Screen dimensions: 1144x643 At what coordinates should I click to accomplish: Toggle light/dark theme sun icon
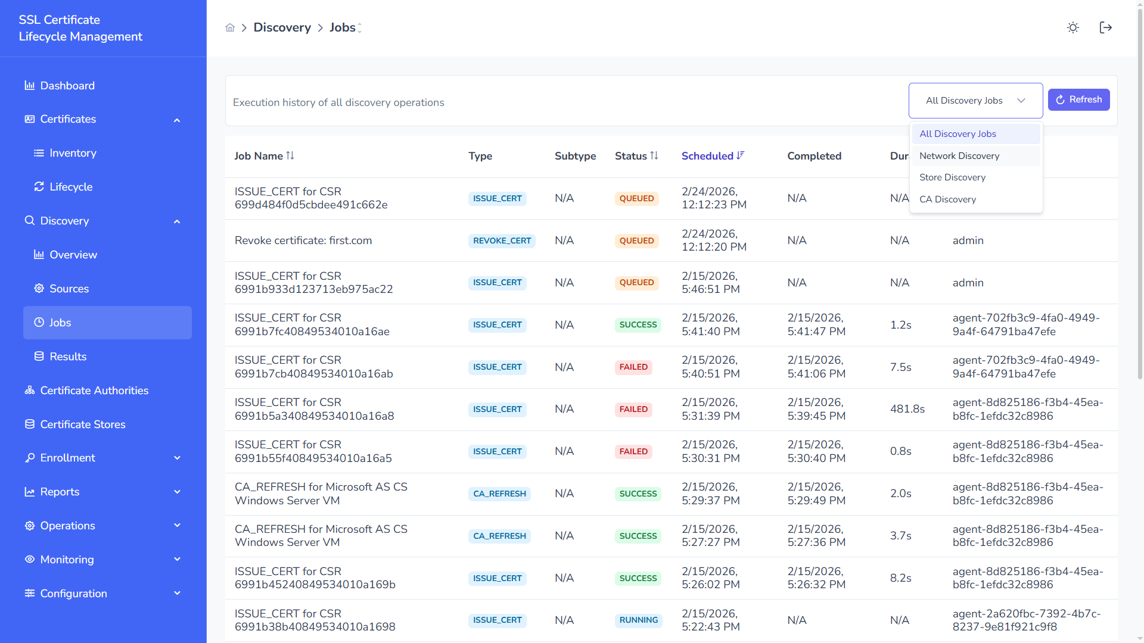coord(1072,27)
